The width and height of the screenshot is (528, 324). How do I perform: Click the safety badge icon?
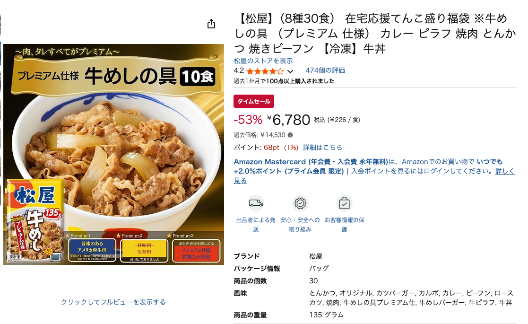300,203
